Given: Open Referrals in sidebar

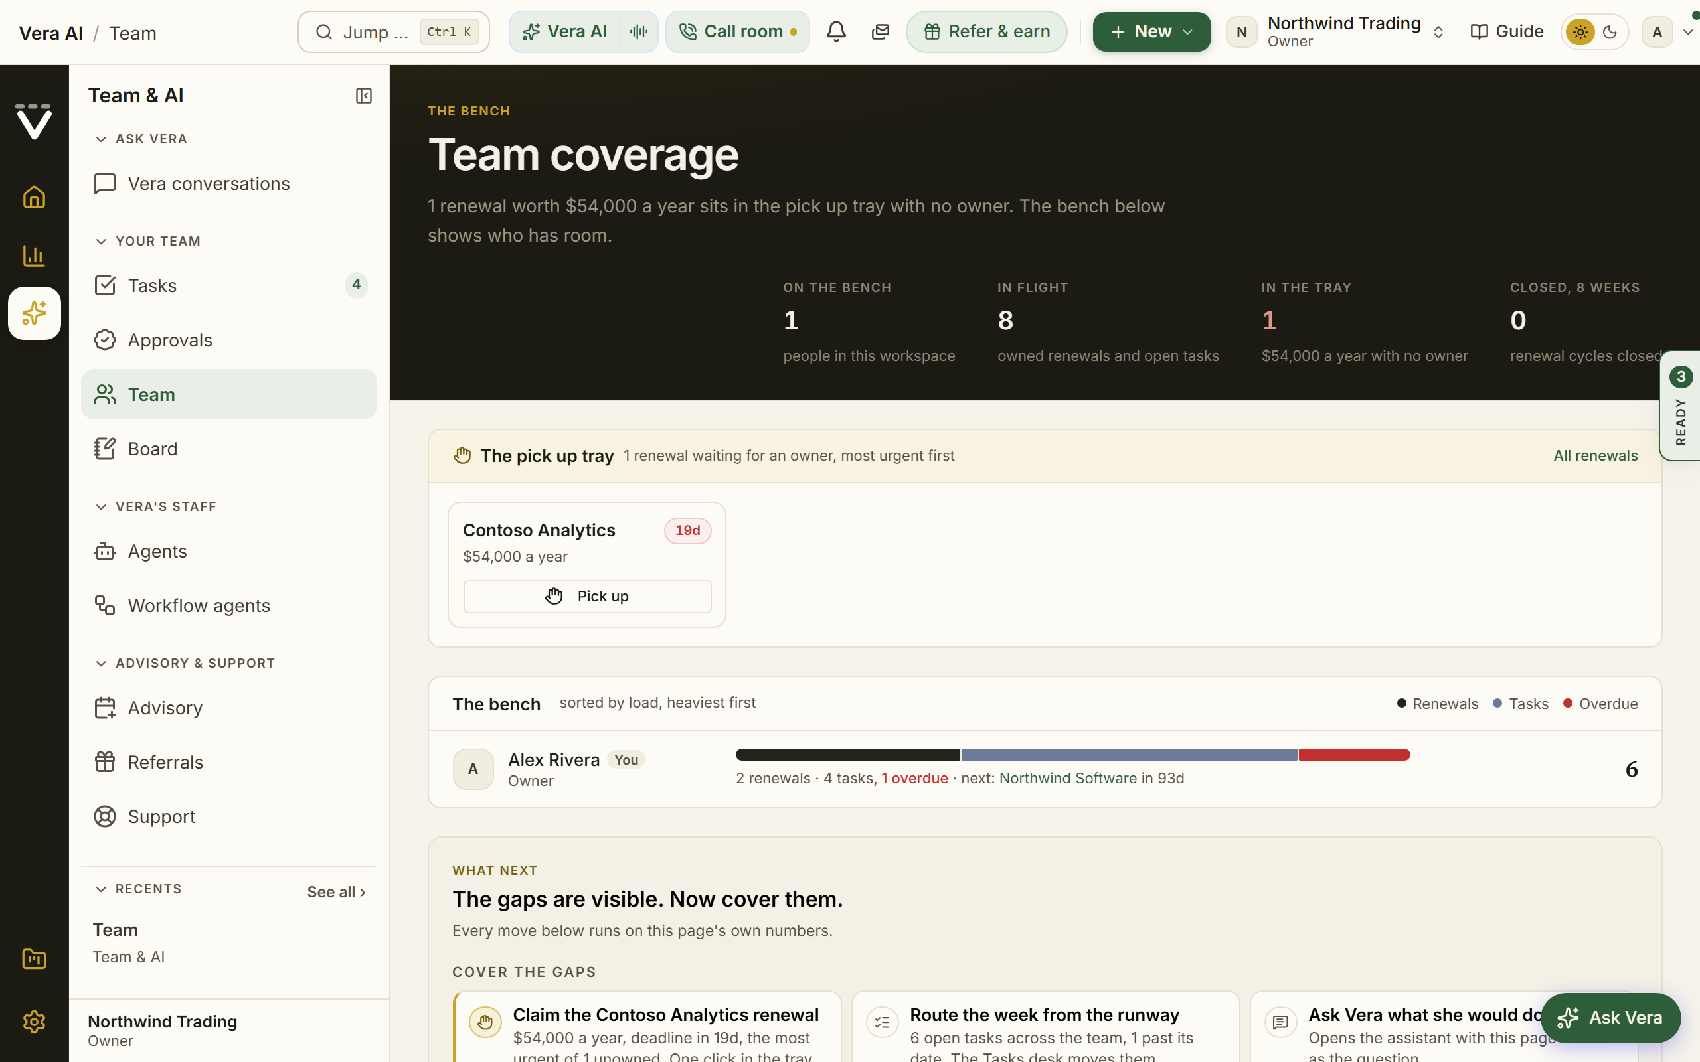Looking at the screenshot, I should [229, 762].
